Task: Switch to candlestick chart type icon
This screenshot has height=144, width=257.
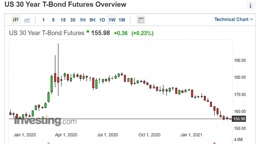Action: tap(16, 20)
